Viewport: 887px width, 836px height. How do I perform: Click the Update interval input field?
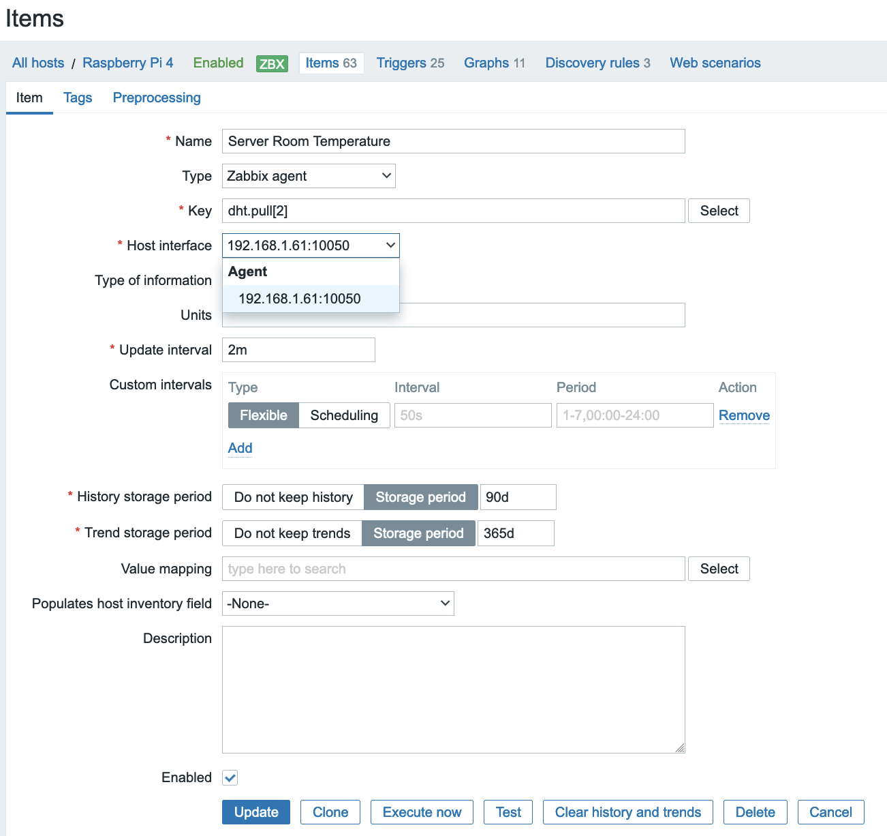[x=298, y=350]
